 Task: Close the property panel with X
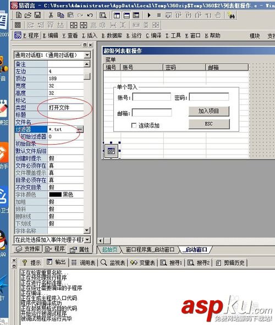click(x=90, y=45)
